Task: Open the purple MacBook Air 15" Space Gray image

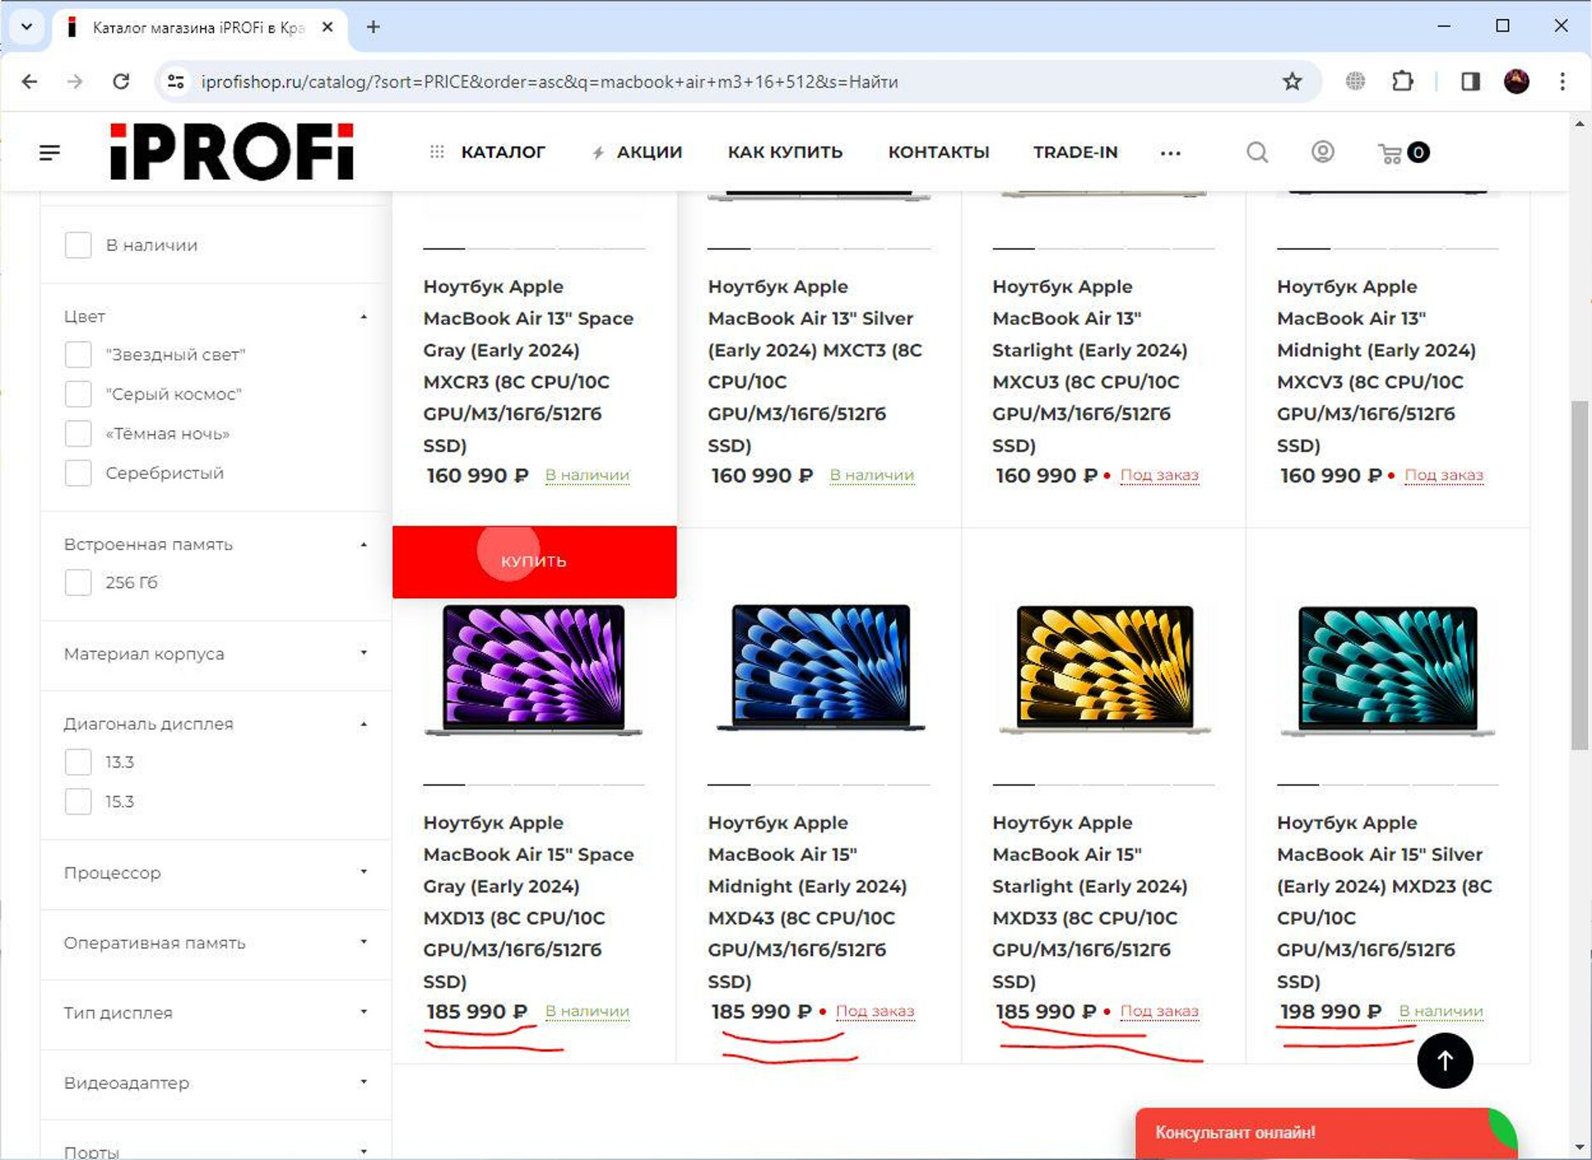Action: tap(533, 670)
